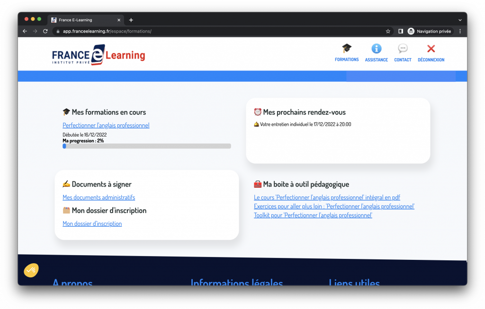This screenshot has width=485, height=309.
Task: Select the France E-Learning browser tab
Action: point(86,20)
